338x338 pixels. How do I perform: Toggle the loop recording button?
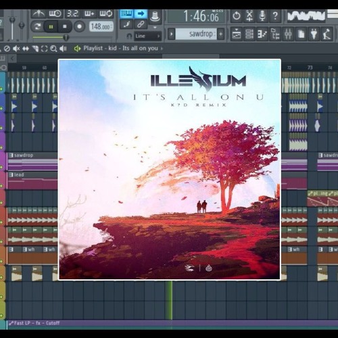coord(106,14)
